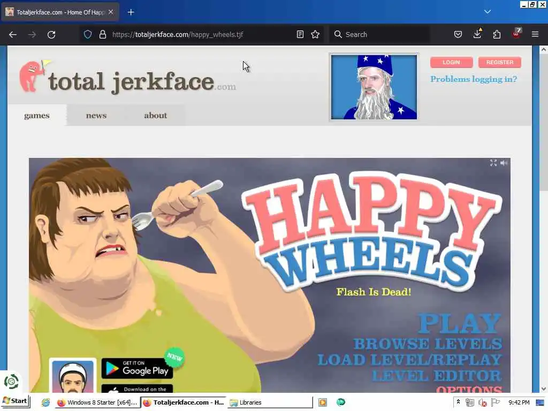Open the tracking protection shield panel
548x411 pixels.
click(x=88, y=34)
